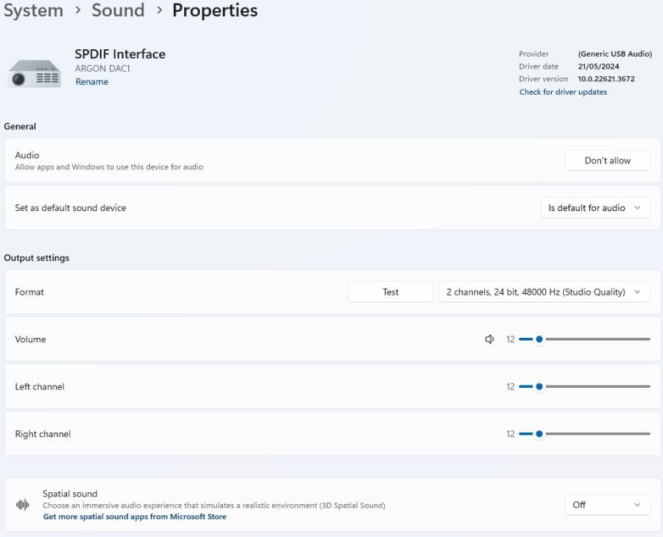Click the Volume slider track near maximum

(x=641, y=339)
